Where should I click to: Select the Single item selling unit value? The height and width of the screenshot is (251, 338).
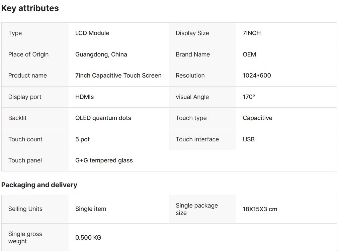coord(91,209)
